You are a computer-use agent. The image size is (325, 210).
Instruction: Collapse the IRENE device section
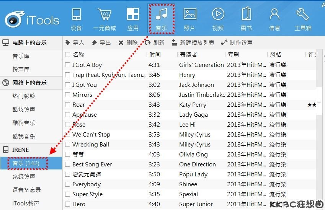pyautogui.click(x=31, y=150)
